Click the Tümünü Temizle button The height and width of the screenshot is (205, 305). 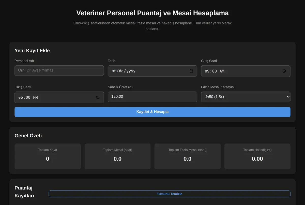[x=170, y=194]
